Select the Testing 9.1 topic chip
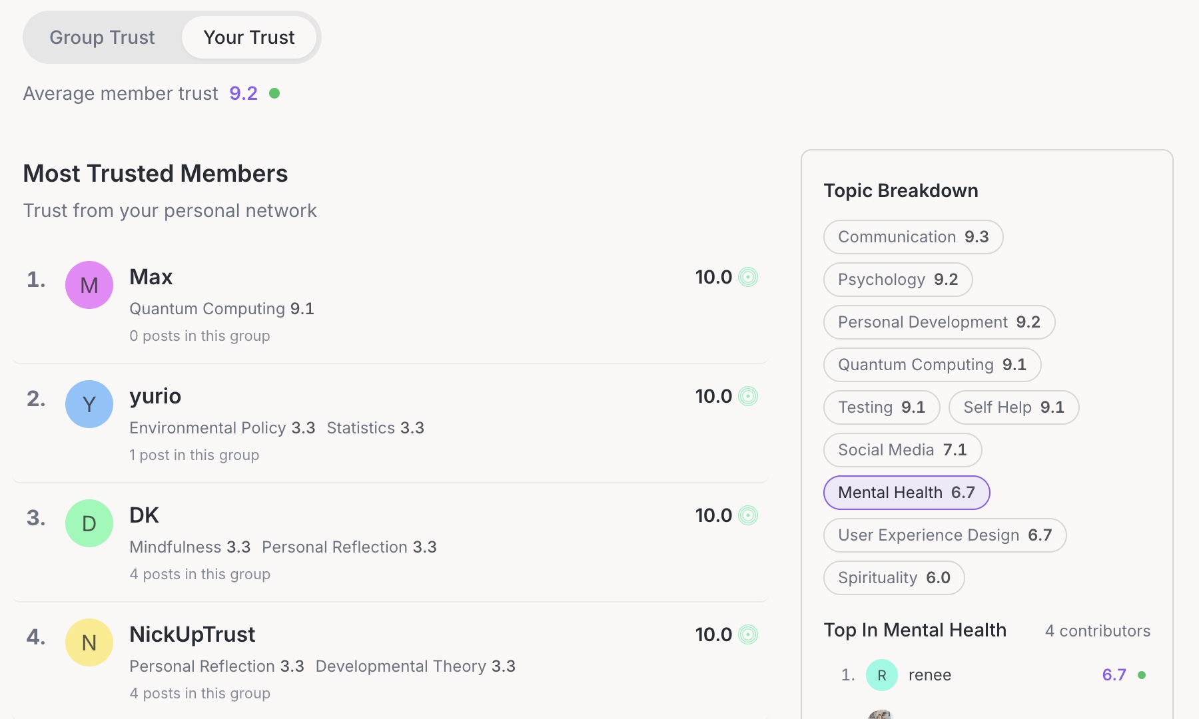This screenshot has width=1199, height=719. 881,407
